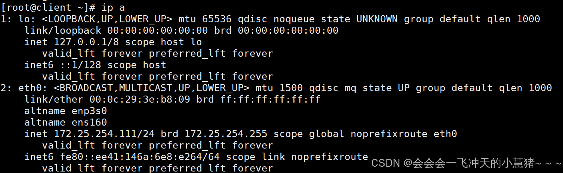This screenshot has height=173, width=563.
Task: Click MAC address 00:0c:29:3e:b8:09
Action: (140, 99)
